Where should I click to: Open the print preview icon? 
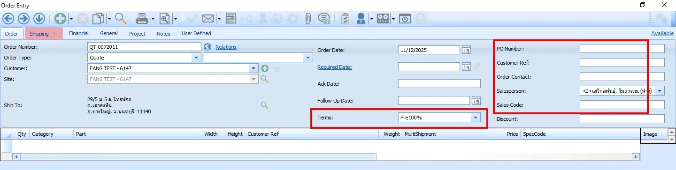pyautogui.click(x=165, y=19)
